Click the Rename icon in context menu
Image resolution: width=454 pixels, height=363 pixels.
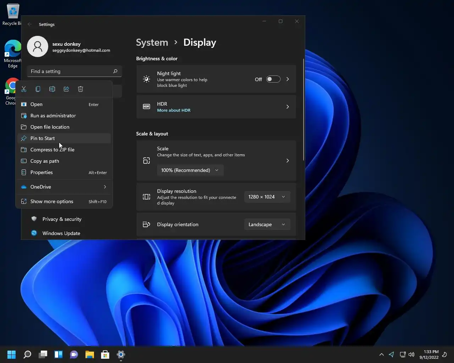(52, 89)
